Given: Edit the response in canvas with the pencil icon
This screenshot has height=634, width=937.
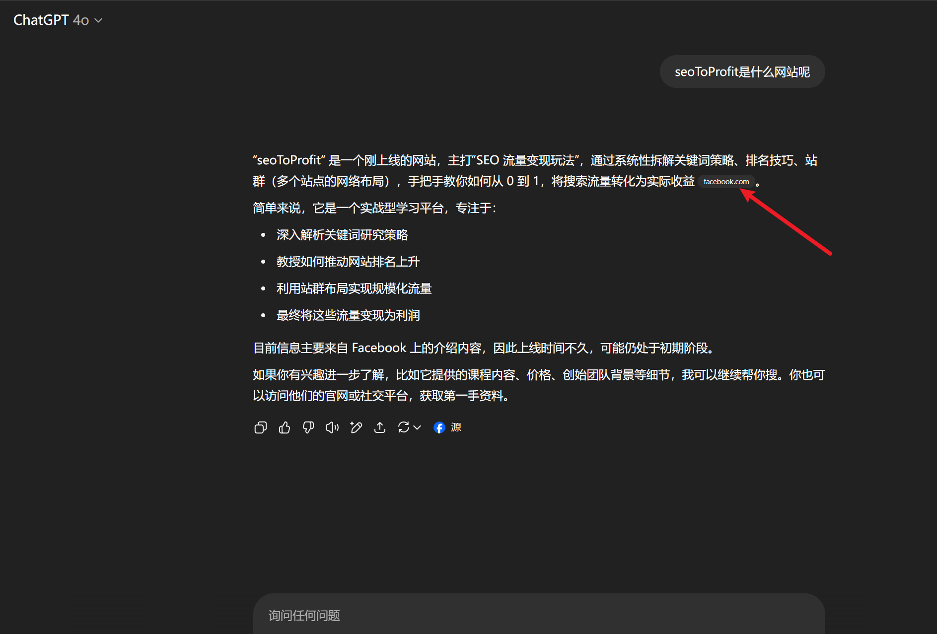Looking at the screenshot, I should 356,427.
